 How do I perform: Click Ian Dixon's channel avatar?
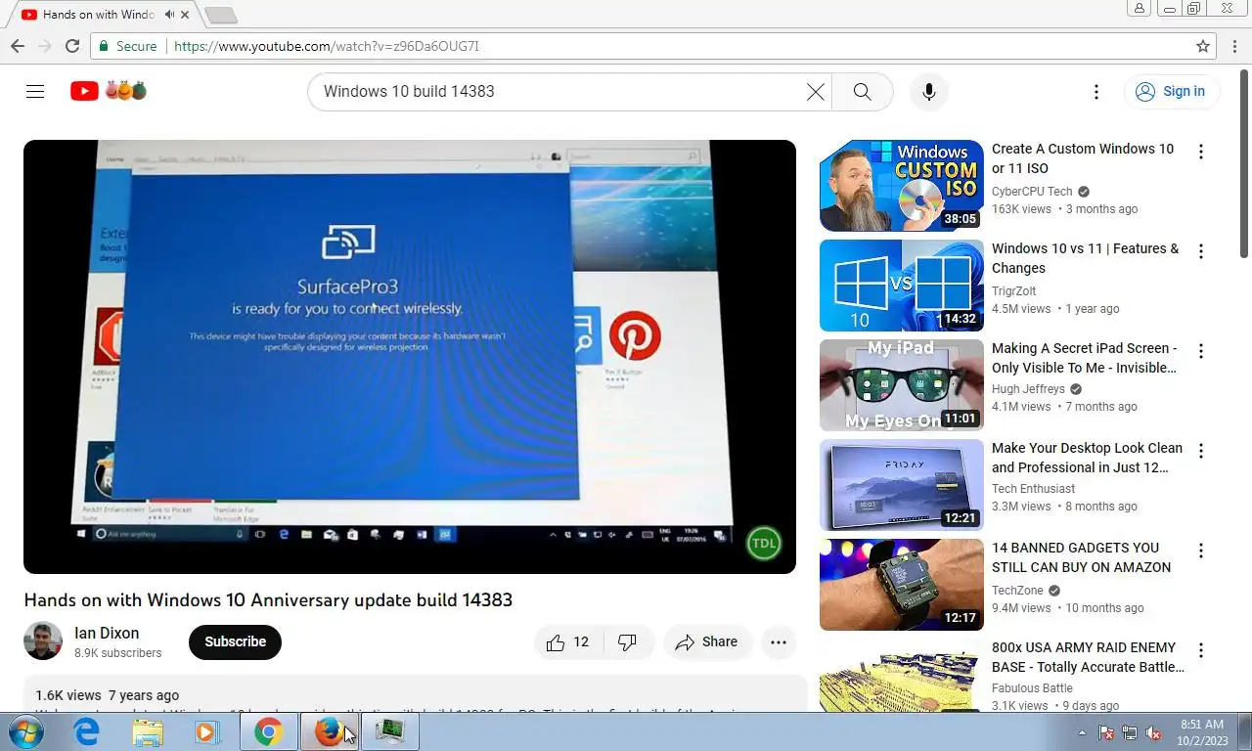pyautogui.click(x=43, y=641)
